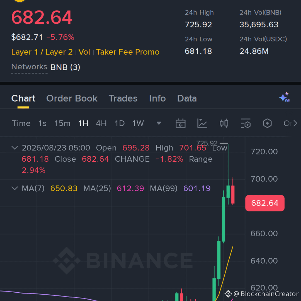Click the hexagon chart tool icon
The image size is (301, 301).
point(267,123)
